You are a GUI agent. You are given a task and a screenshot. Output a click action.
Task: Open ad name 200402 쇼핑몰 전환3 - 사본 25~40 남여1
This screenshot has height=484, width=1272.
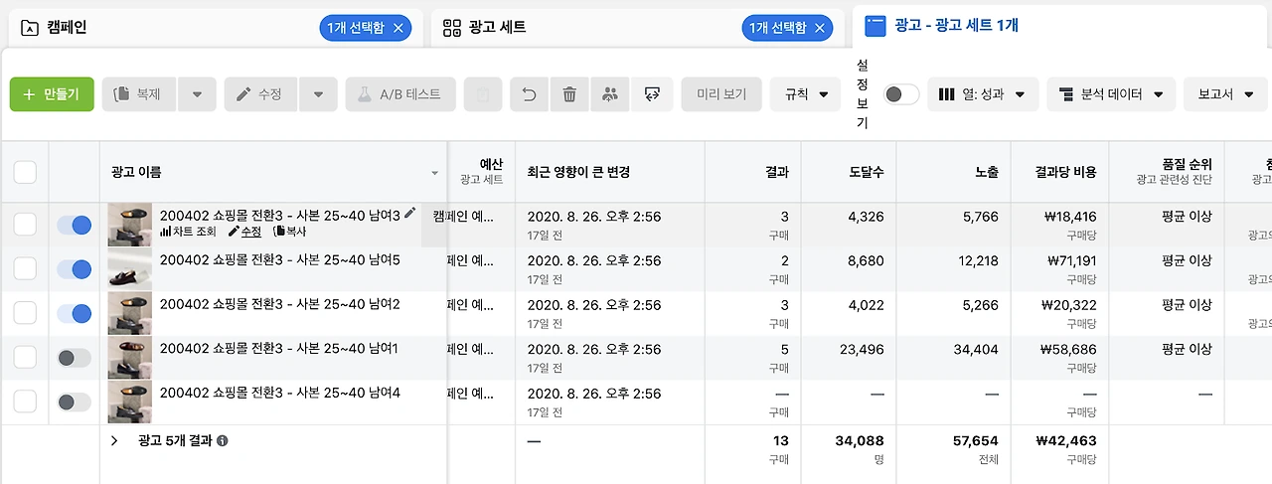click(280, 349)
